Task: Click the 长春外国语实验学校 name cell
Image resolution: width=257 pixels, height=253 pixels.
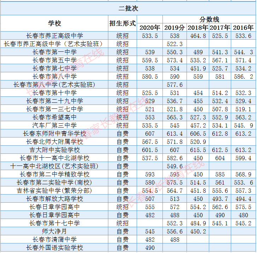Action: (x=55, y=248)
